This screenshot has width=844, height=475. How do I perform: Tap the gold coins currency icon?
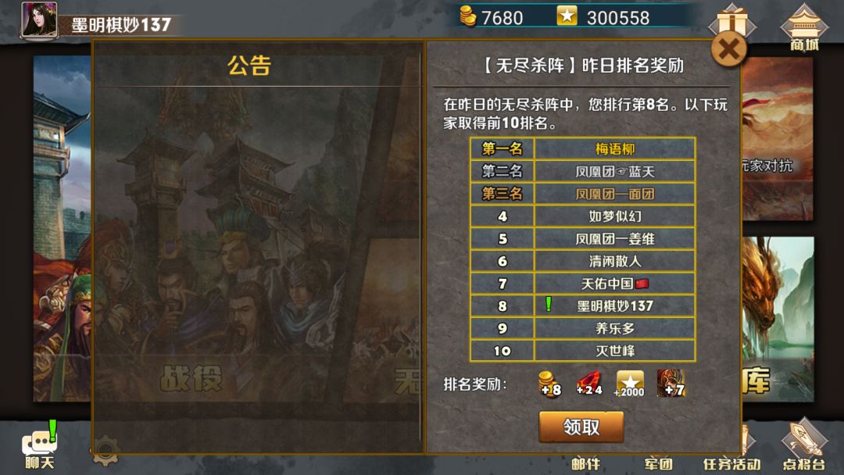468,16
